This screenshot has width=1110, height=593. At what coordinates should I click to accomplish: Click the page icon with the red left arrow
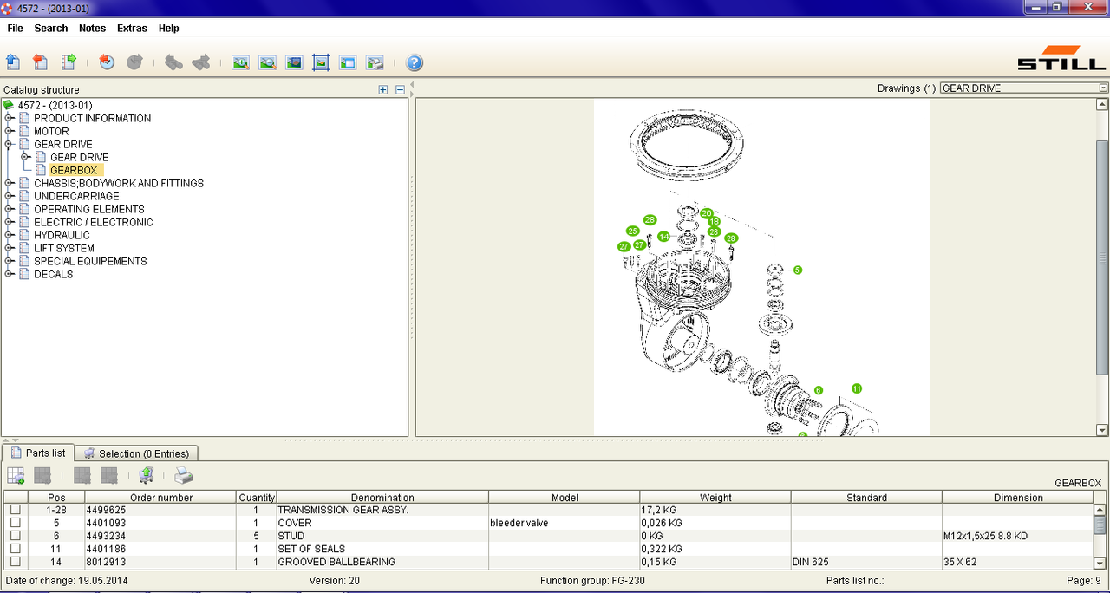click(x=40, y=62)
